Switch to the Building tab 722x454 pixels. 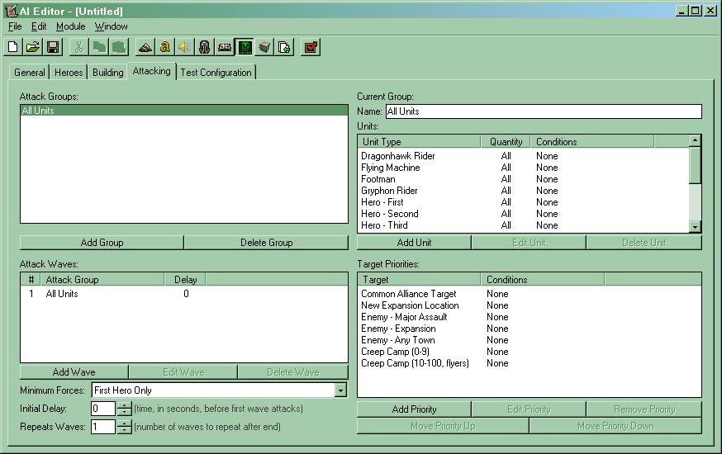(x=107, y=72)
